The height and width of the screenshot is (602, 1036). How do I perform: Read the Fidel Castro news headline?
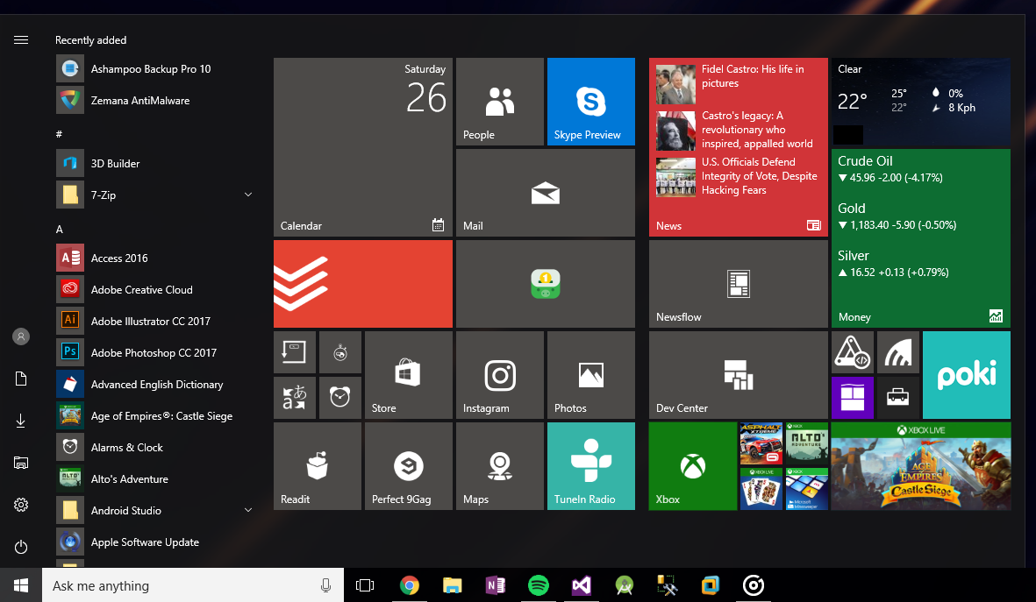[753, 76]
